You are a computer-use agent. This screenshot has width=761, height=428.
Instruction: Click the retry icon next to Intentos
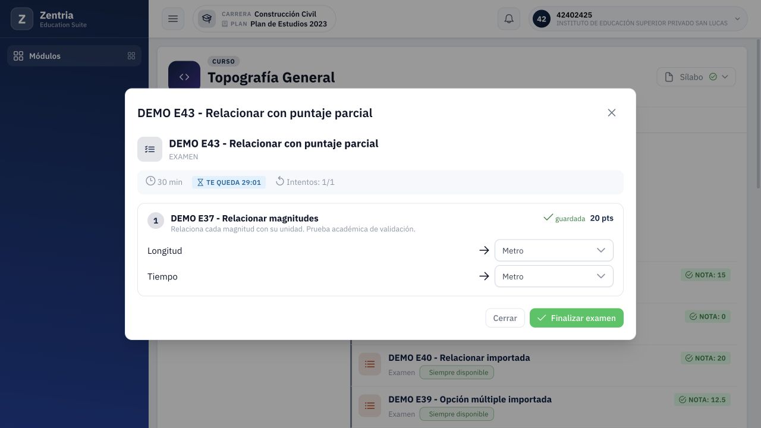280,181
